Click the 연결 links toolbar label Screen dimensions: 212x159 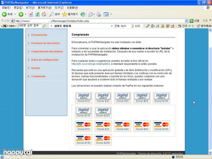coord(205,21)
